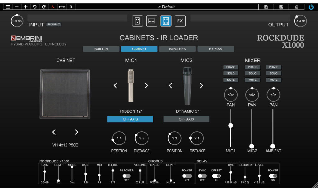Screen dimensions: 318x191
Task: Select the next cabinet model
Action: click(76, 132)
